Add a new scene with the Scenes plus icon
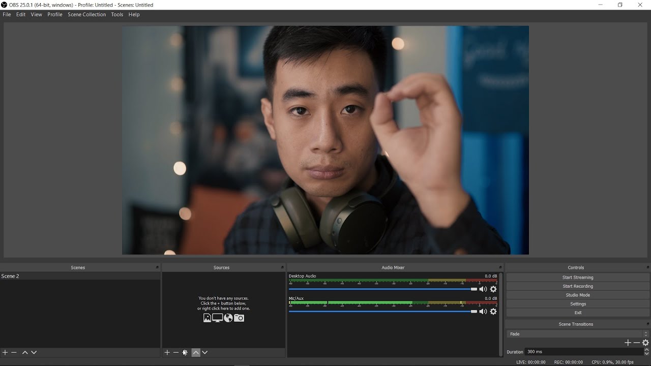The image size is (651, 366). pos(5,352)
